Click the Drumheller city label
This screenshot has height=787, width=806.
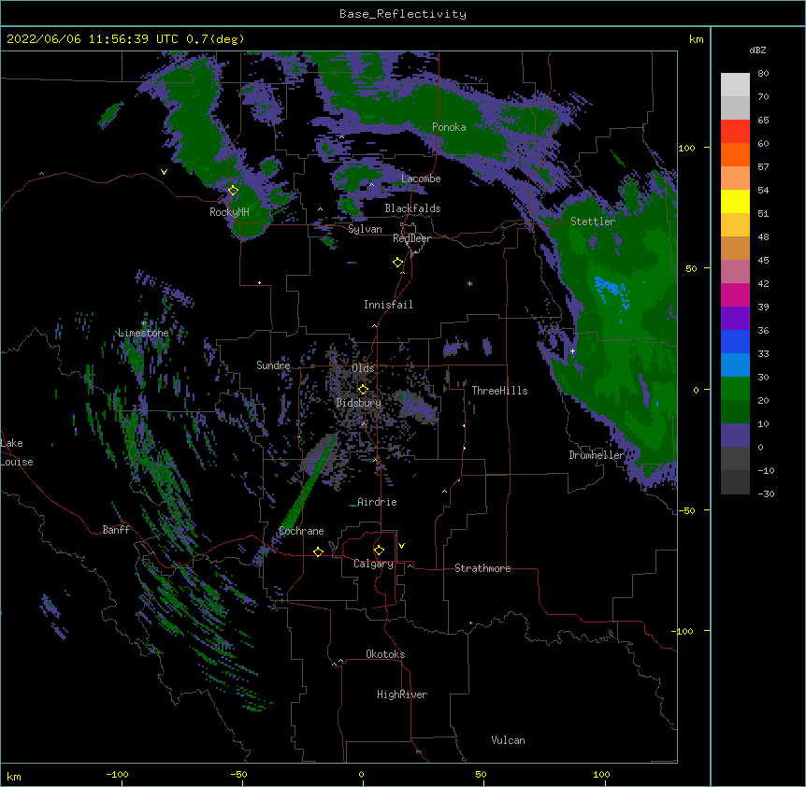point(597,455)
